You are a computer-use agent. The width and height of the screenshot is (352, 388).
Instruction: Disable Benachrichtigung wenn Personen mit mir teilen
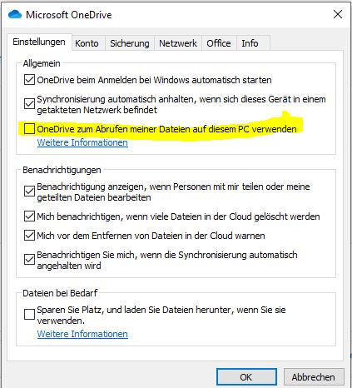point(29,192)
